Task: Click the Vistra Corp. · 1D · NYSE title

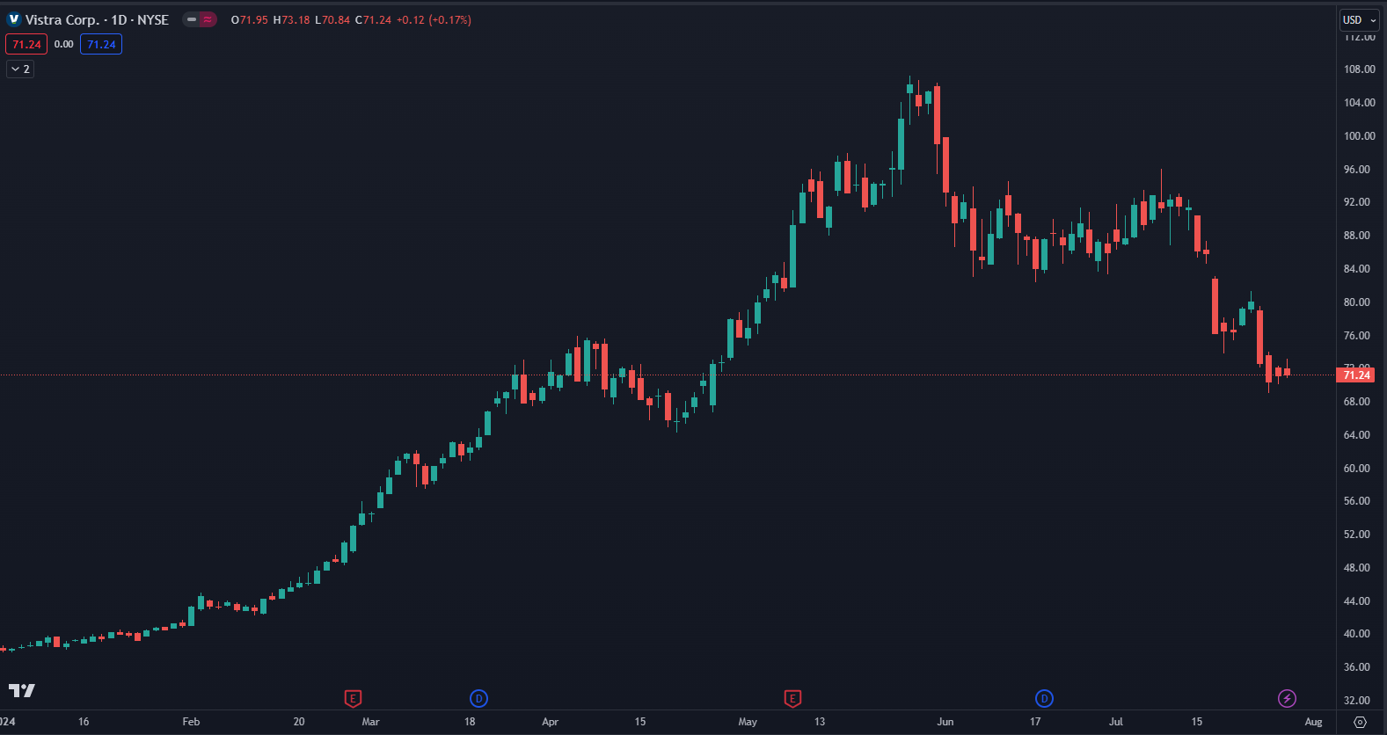Action: (x=97, y=19)
